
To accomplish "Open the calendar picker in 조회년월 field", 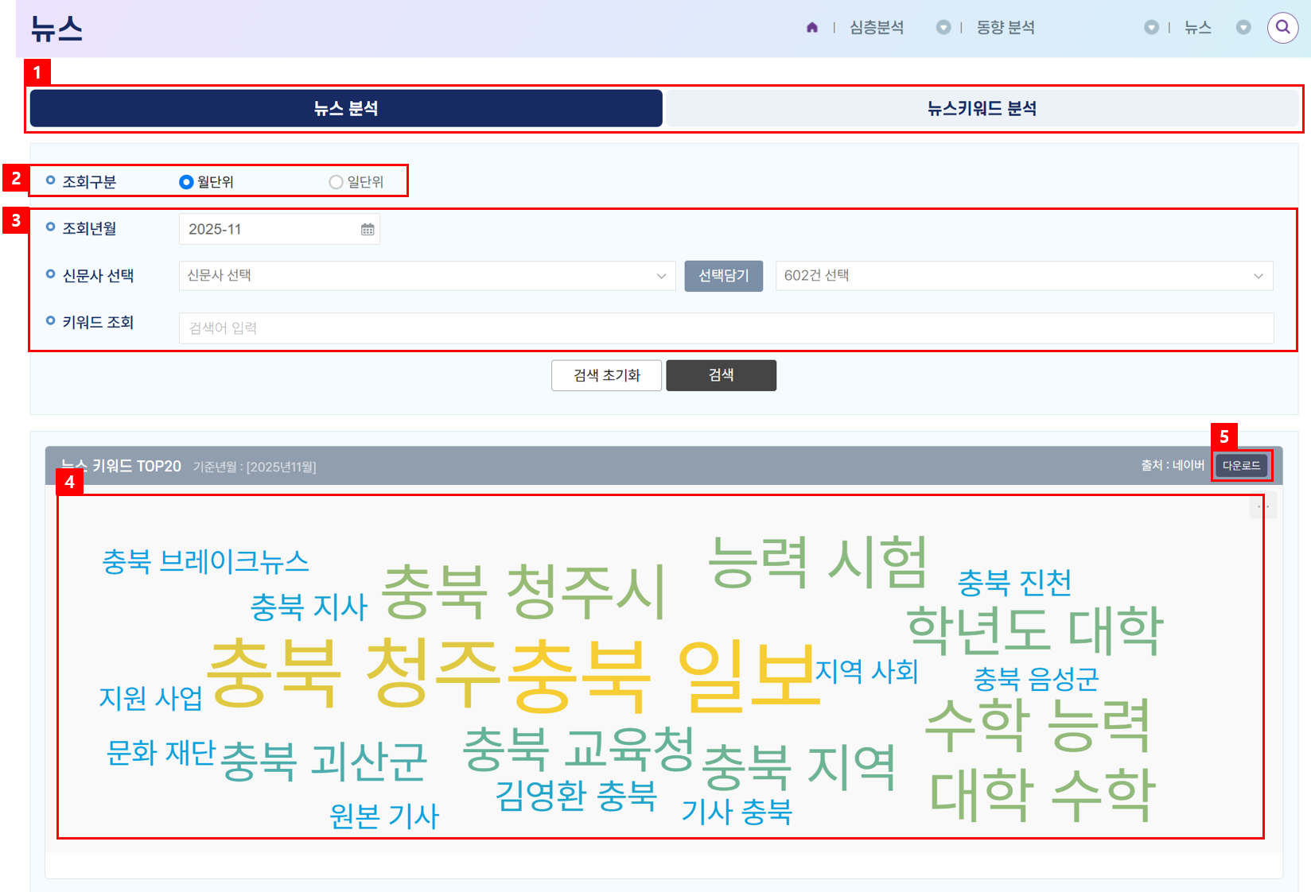I will (368, 230).
